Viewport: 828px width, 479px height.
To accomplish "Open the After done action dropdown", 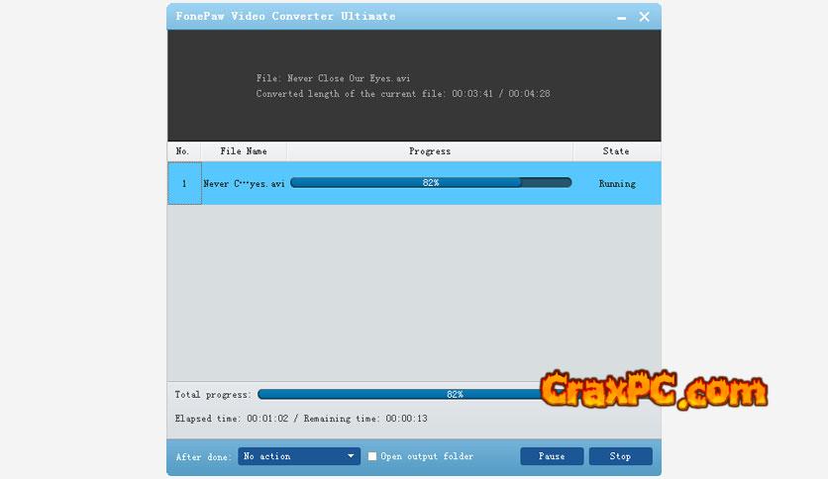I will 299,456.
